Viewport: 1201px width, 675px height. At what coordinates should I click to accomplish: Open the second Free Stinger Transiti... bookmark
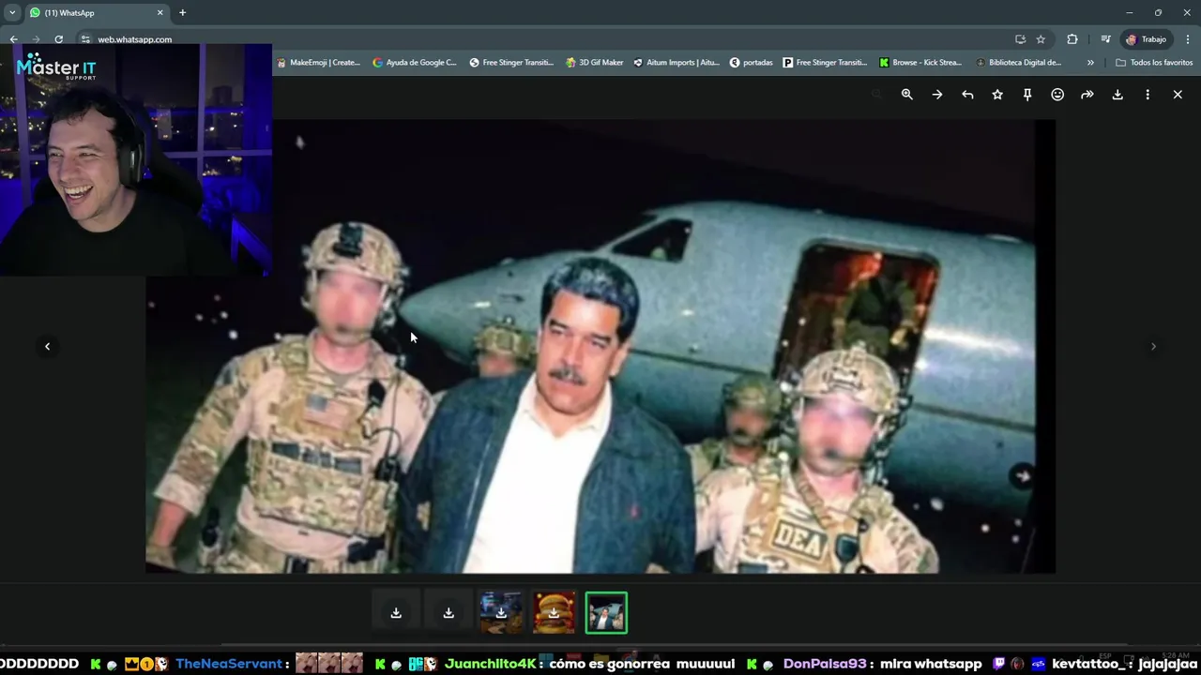[826, 63]
